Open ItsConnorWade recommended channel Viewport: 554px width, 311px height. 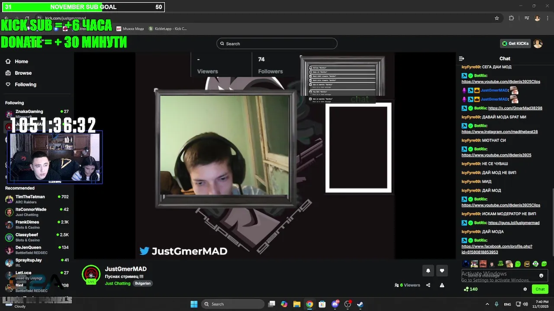tap(37, 212)
